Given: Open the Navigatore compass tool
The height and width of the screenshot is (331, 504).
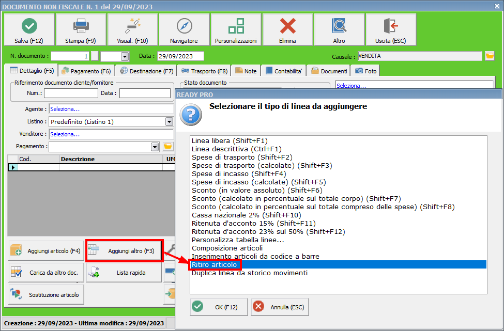Looking at the screenshot, I should click(184, 29).
